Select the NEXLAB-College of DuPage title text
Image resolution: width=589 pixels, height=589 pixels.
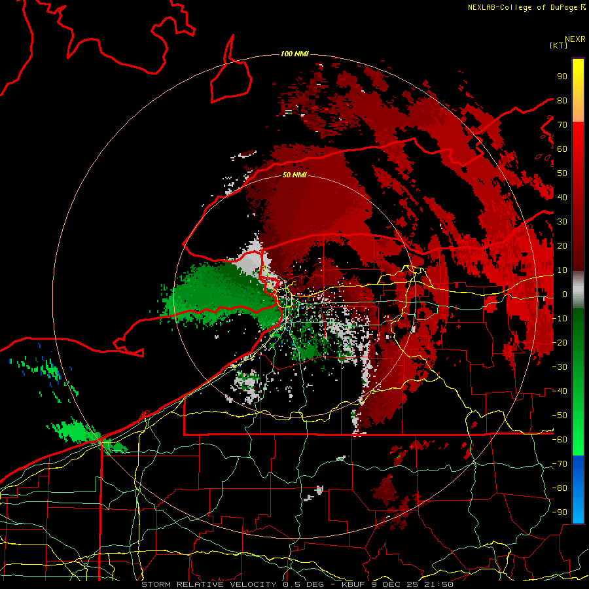click(x=522, y=7)
